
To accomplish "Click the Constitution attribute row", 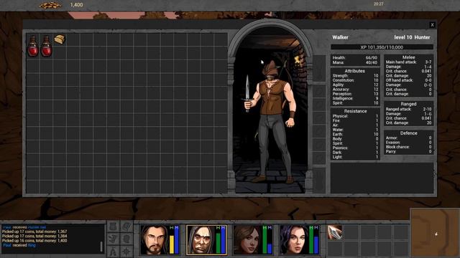I will point(355,80).
